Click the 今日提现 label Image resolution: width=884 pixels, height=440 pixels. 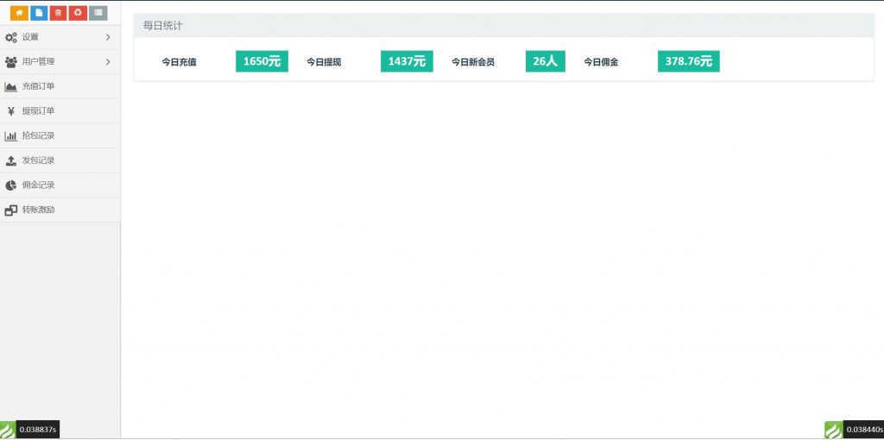pyautogui.click(x=324, y=62)
